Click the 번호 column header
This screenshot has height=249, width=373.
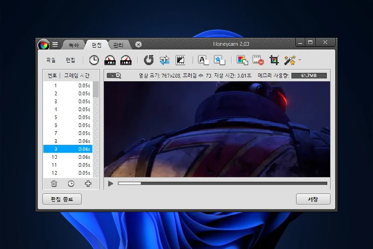coord(52,76)
